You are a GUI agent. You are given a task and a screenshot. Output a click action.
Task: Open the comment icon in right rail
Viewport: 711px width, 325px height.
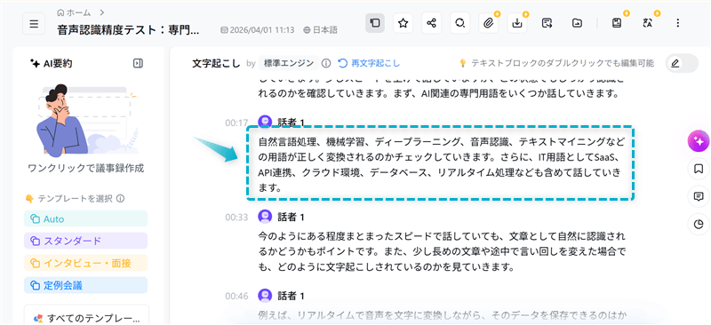click(699, 197)
